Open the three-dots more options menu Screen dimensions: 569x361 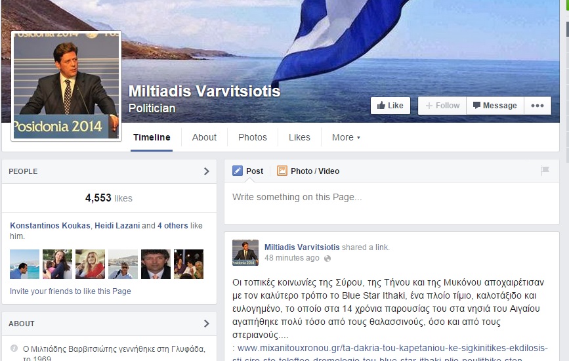point(537,106)
